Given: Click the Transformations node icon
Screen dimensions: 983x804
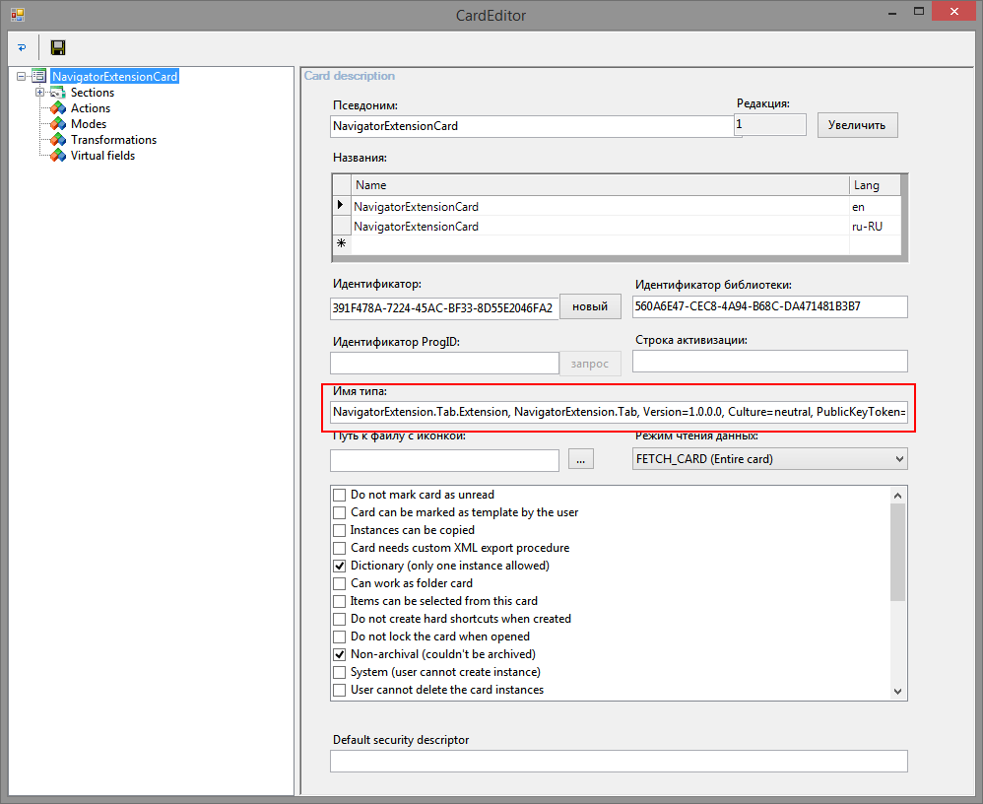Looking at the screenshot, I should [x=58, y=140].
